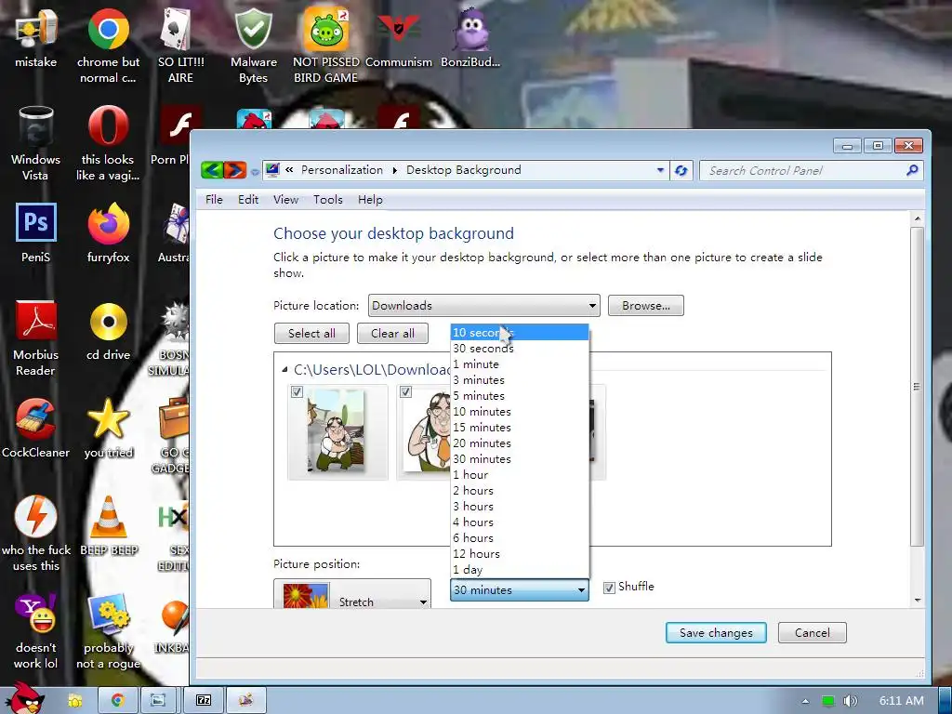Click the 'BEEP BEEP' VLC cone icon
The image size is (952, 714).
point(109,526)
